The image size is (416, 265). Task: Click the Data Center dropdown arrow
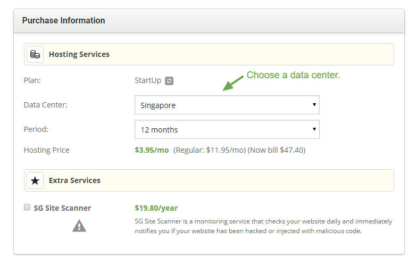pos(314,105)
